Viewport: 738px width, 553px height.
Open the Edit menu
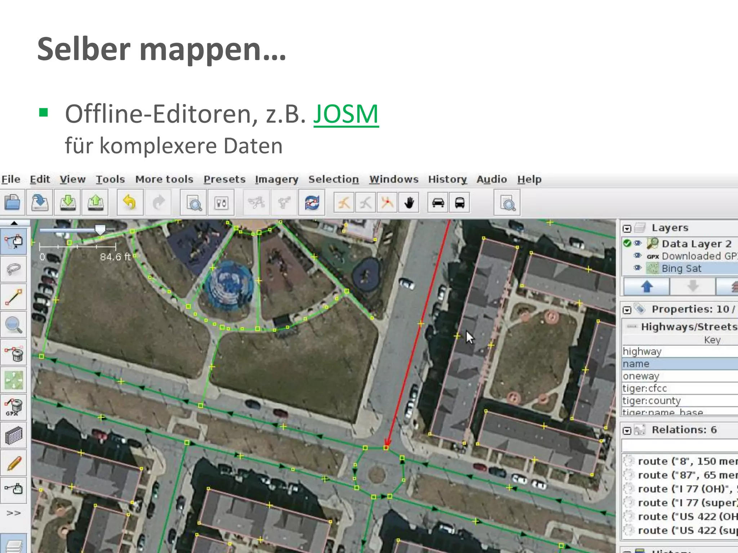point(40,179)
